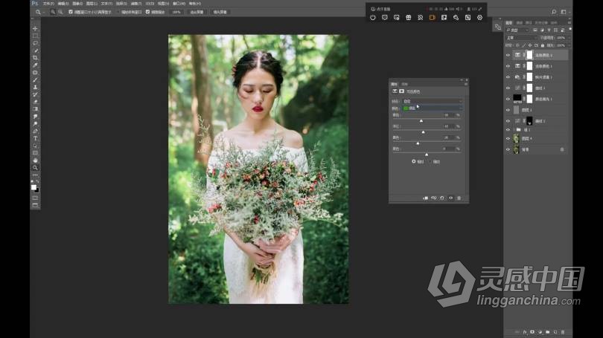Click the zoom-out magnifier in options bar
Screen dimensions: 603x338
point(60,12)
